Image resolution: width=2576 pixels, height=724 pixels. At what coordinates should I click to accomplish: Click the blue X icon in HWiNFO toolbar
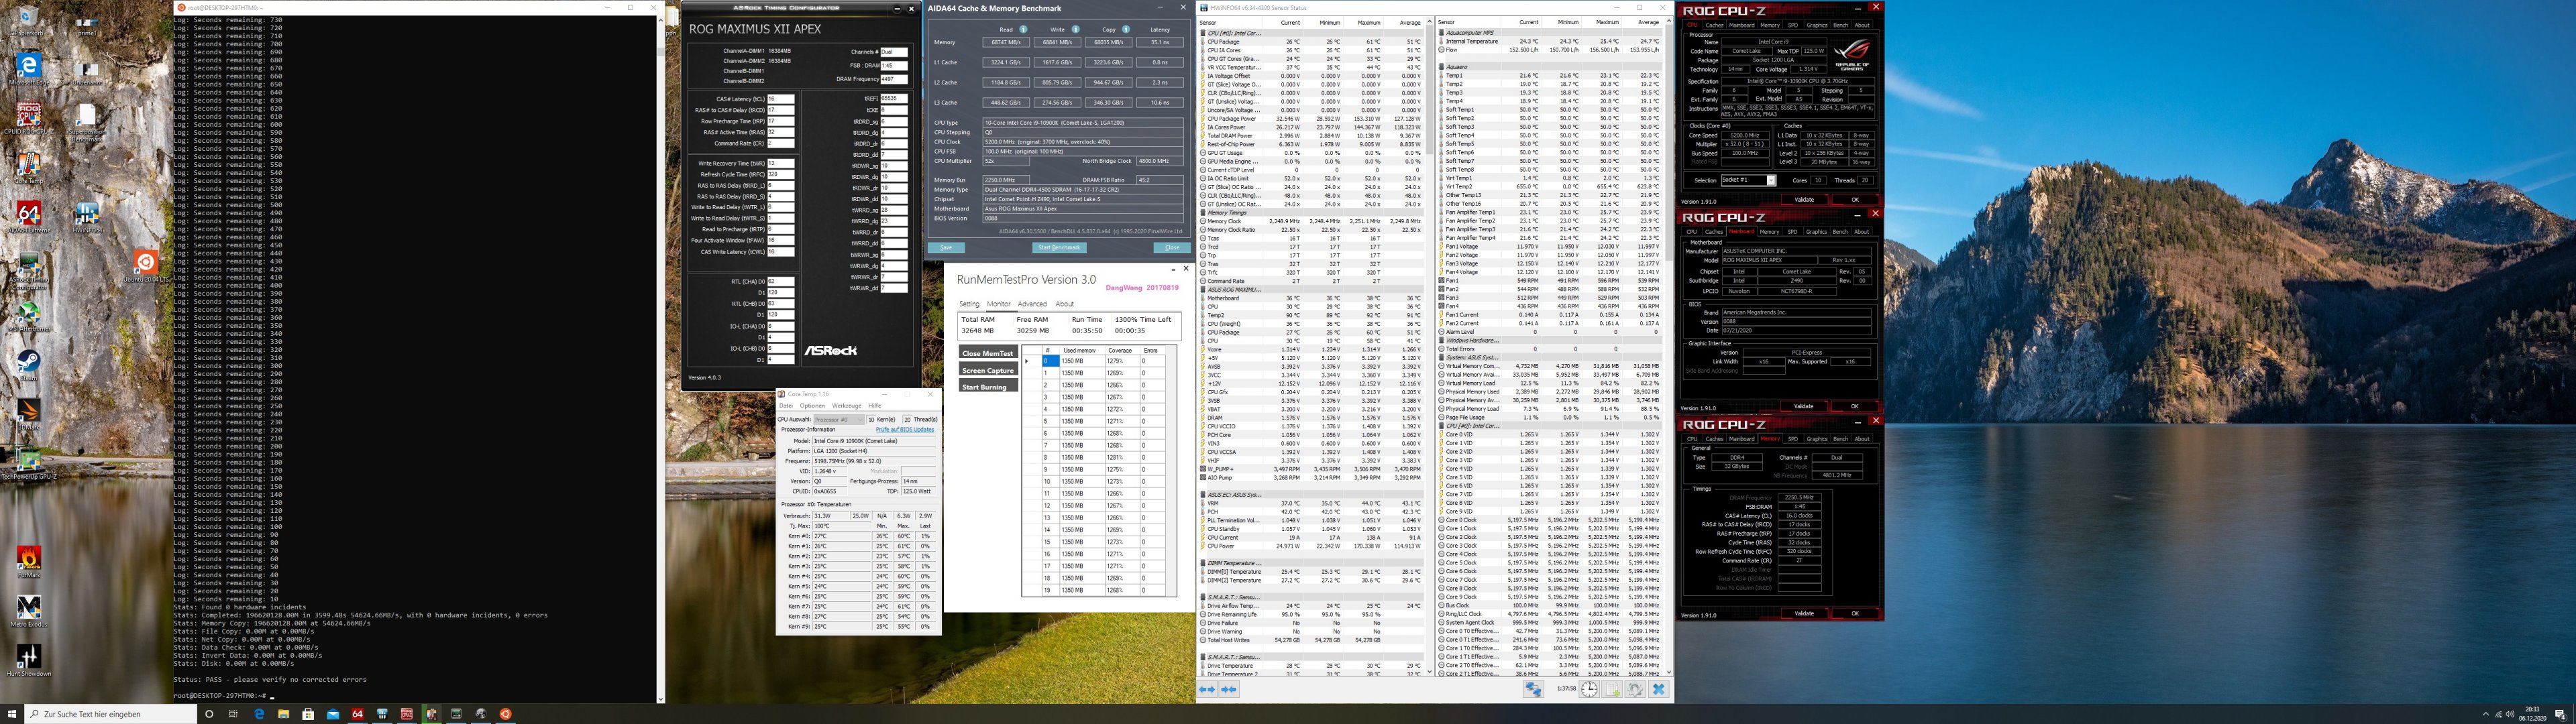(1658, 689)
